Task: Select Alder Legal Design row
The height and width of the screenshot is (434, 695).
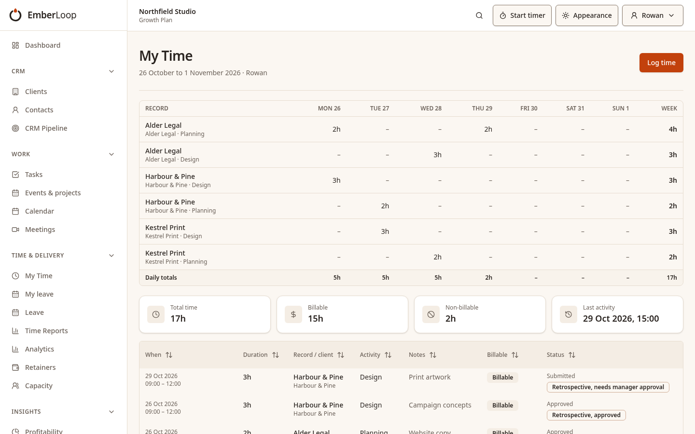Action: [411, 155]
